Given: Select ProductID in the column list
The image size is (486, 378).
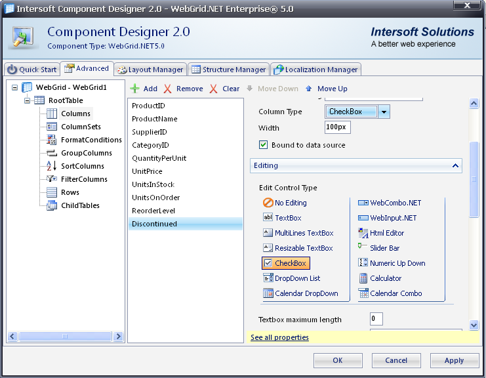Looking at the screenshot, I should point(186,106).
